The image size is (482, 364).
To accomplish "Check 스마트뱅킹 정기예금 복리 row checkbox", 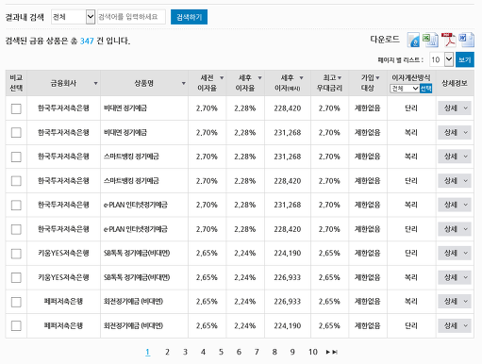I will point(16,157).
